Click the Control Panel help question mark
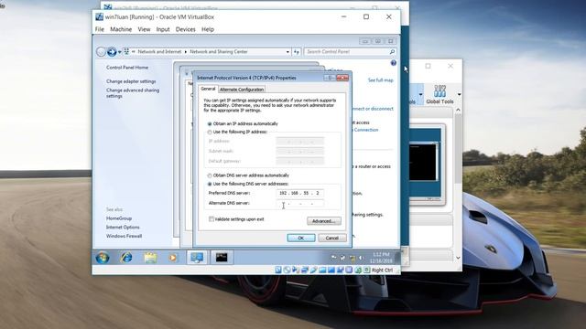Image resolution: width=586 pixels, height=329 pixels. [393, 63]
